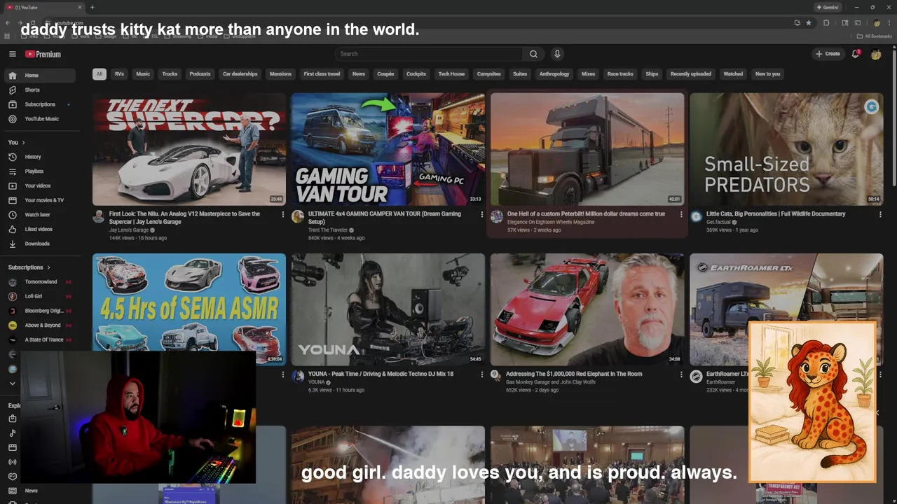Open the Explore Music note icon
897x504 pixels.
point(12,433)
